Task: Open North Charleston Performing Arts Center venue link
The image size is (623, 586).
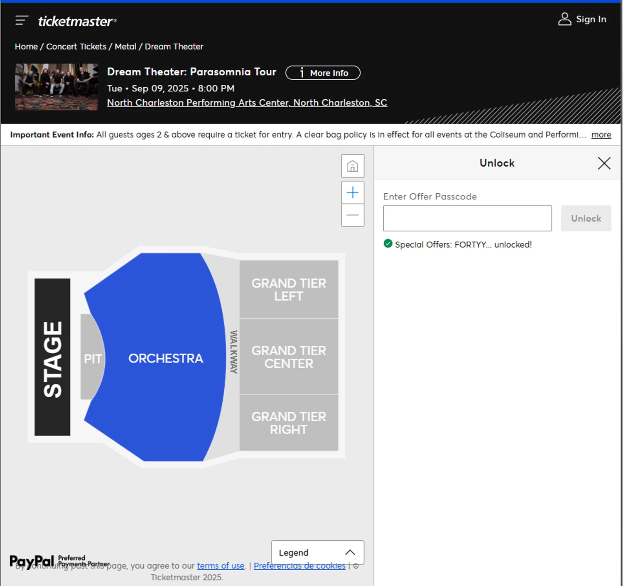Action: [x=247, y=103]
